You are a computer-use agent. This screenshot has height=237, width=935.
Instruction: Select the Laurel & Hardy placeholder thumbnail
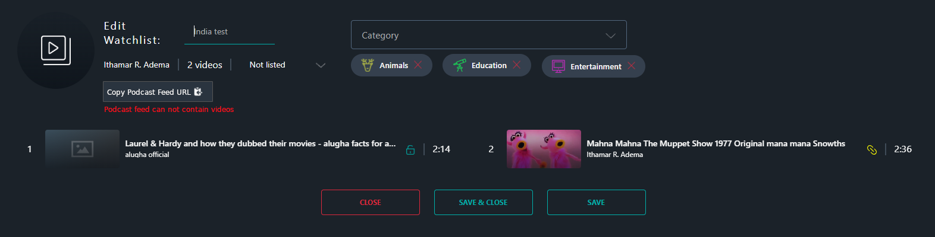(x=82, y=149)
